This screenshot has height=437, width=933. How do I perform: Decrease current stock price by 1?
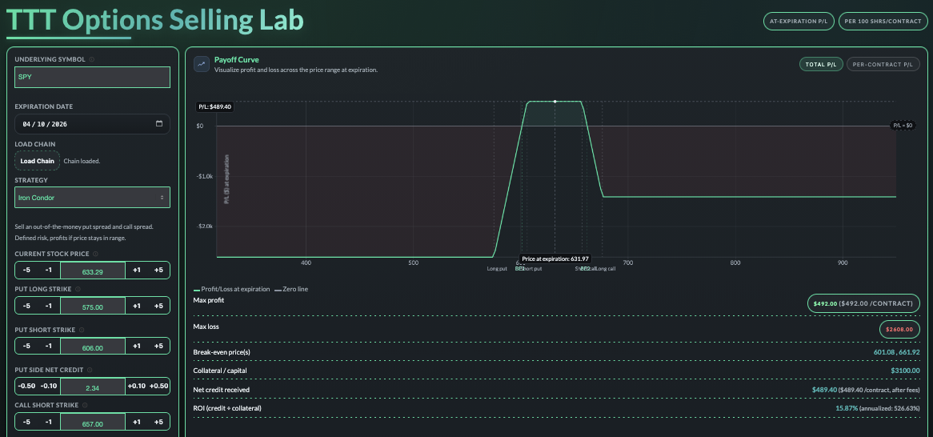click(48, 271)
